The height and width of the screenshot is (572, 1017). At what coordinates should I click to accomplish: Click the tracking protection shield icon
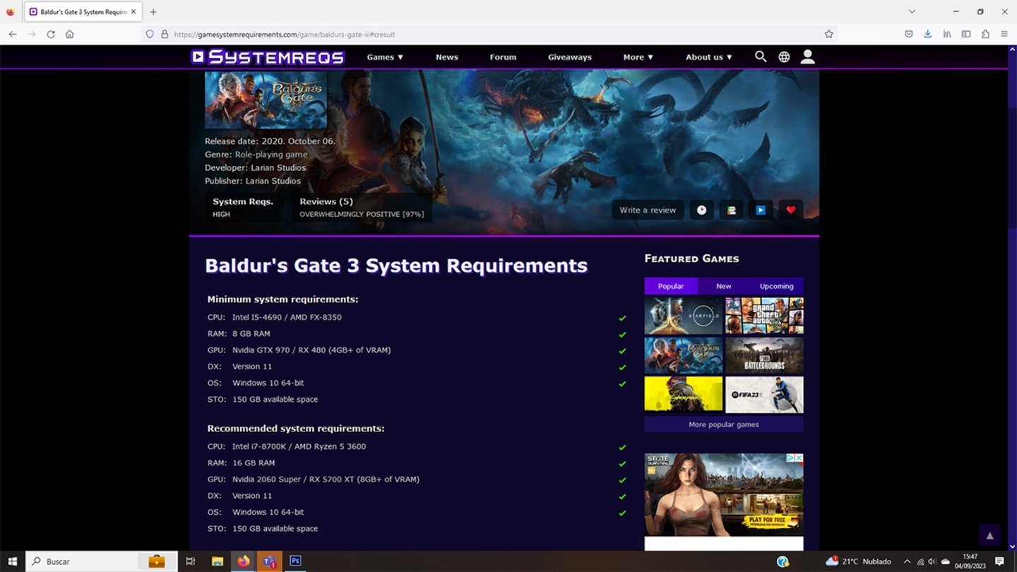click(150, 34)
